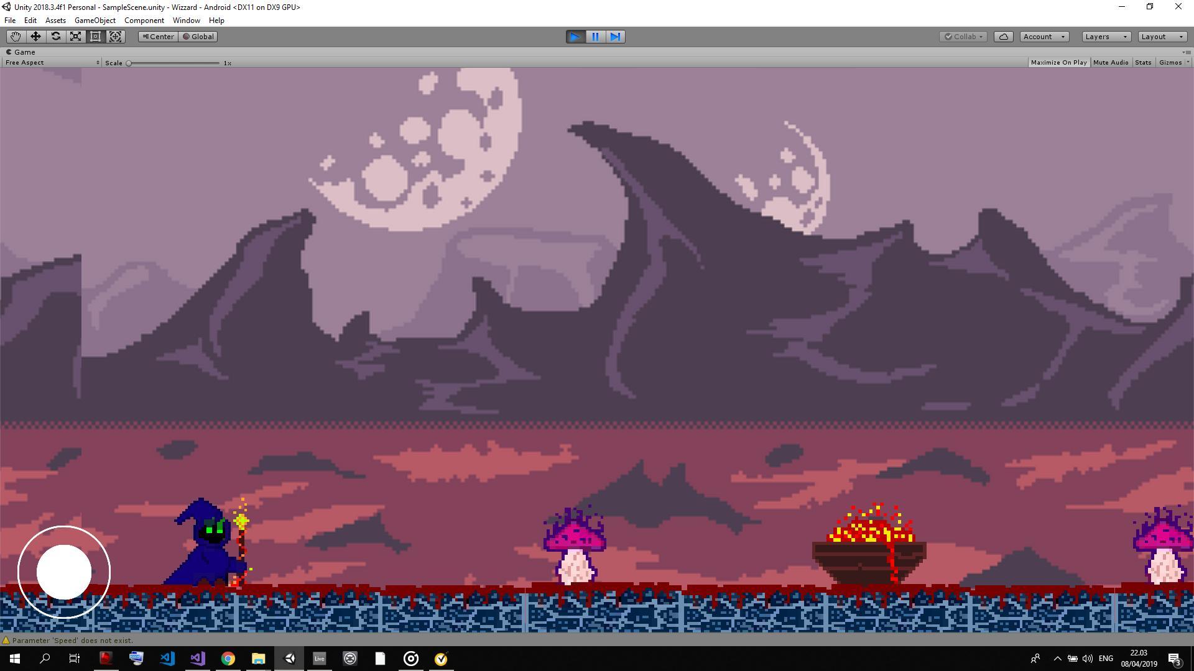The image size is (1194, 671).
Task: Open the Layout dropdown
Action: 1162,37
